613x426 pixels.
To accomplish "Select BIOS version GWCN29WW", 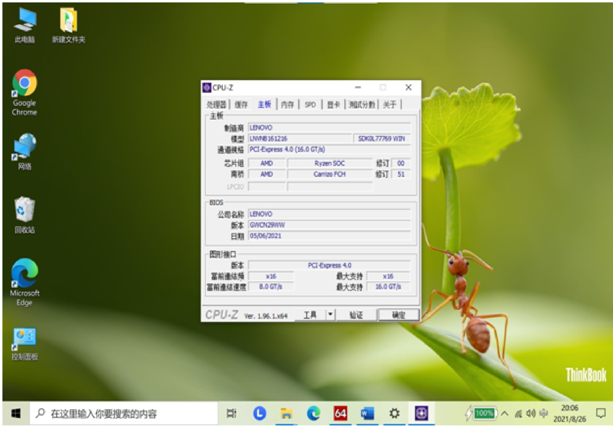I will [x=329, y=225].
